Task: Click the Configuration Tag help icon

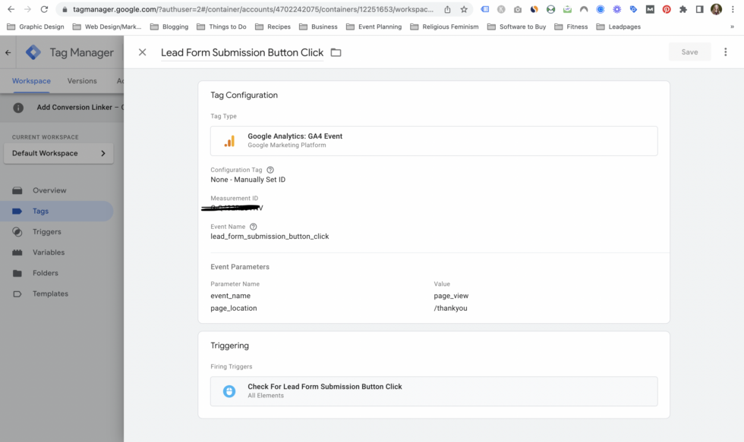Action: coord(270,170)
